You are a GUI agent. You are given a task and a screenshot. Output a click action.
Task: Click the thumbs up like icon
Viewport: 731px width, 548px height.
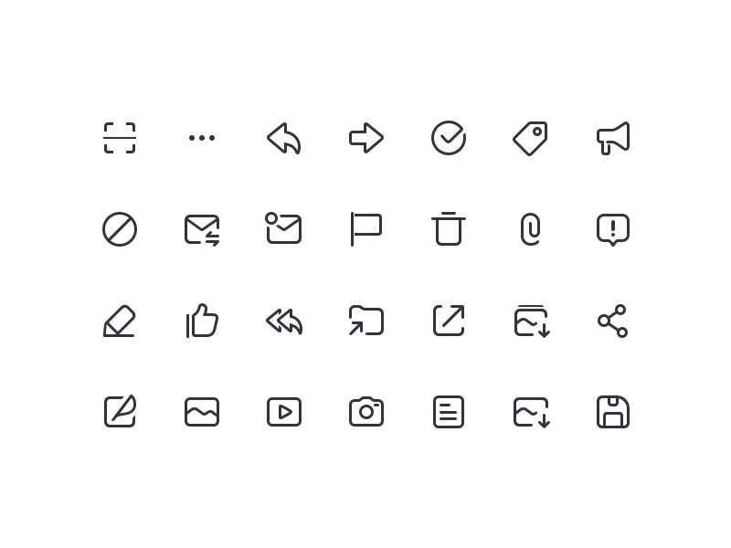(x=202, y=321)
